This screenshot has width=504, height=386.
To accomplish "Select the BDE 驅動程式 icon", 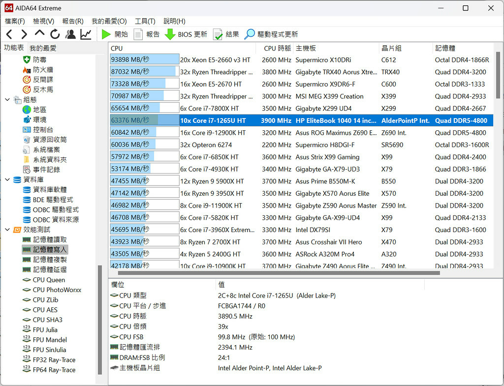I will [27, 200].
